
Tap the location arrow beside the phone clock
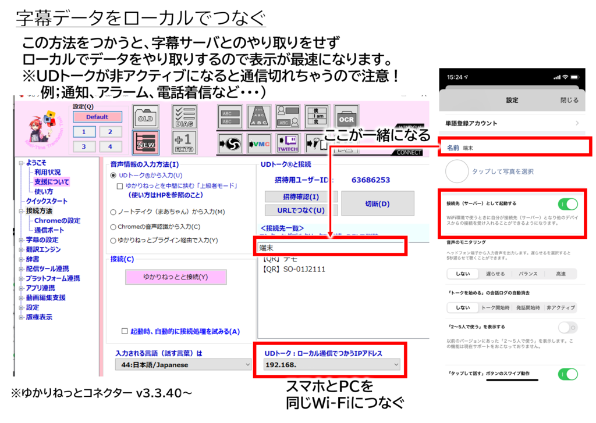(466, 77)
